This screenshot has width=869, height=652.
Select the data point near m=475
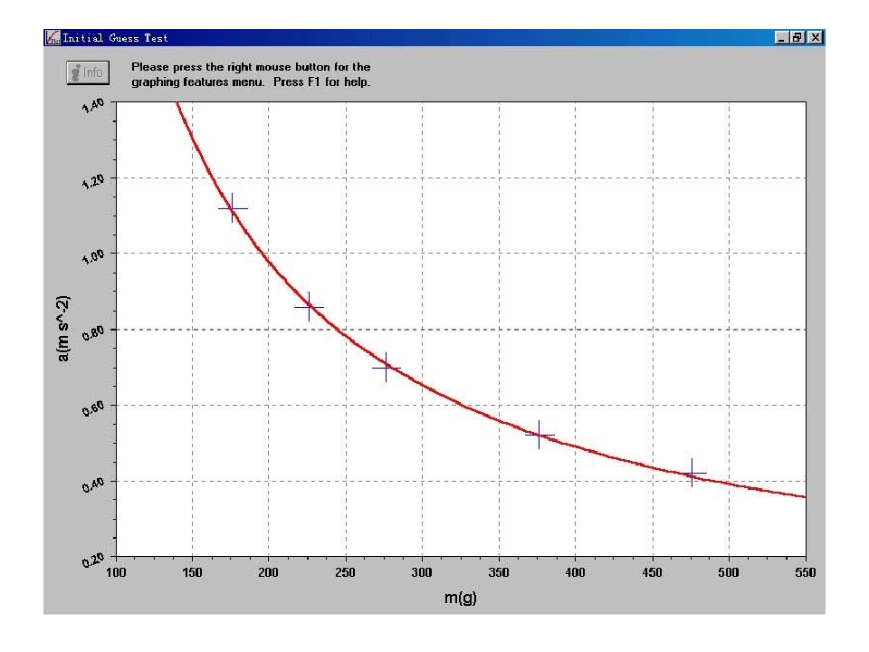tap(692, 473)
